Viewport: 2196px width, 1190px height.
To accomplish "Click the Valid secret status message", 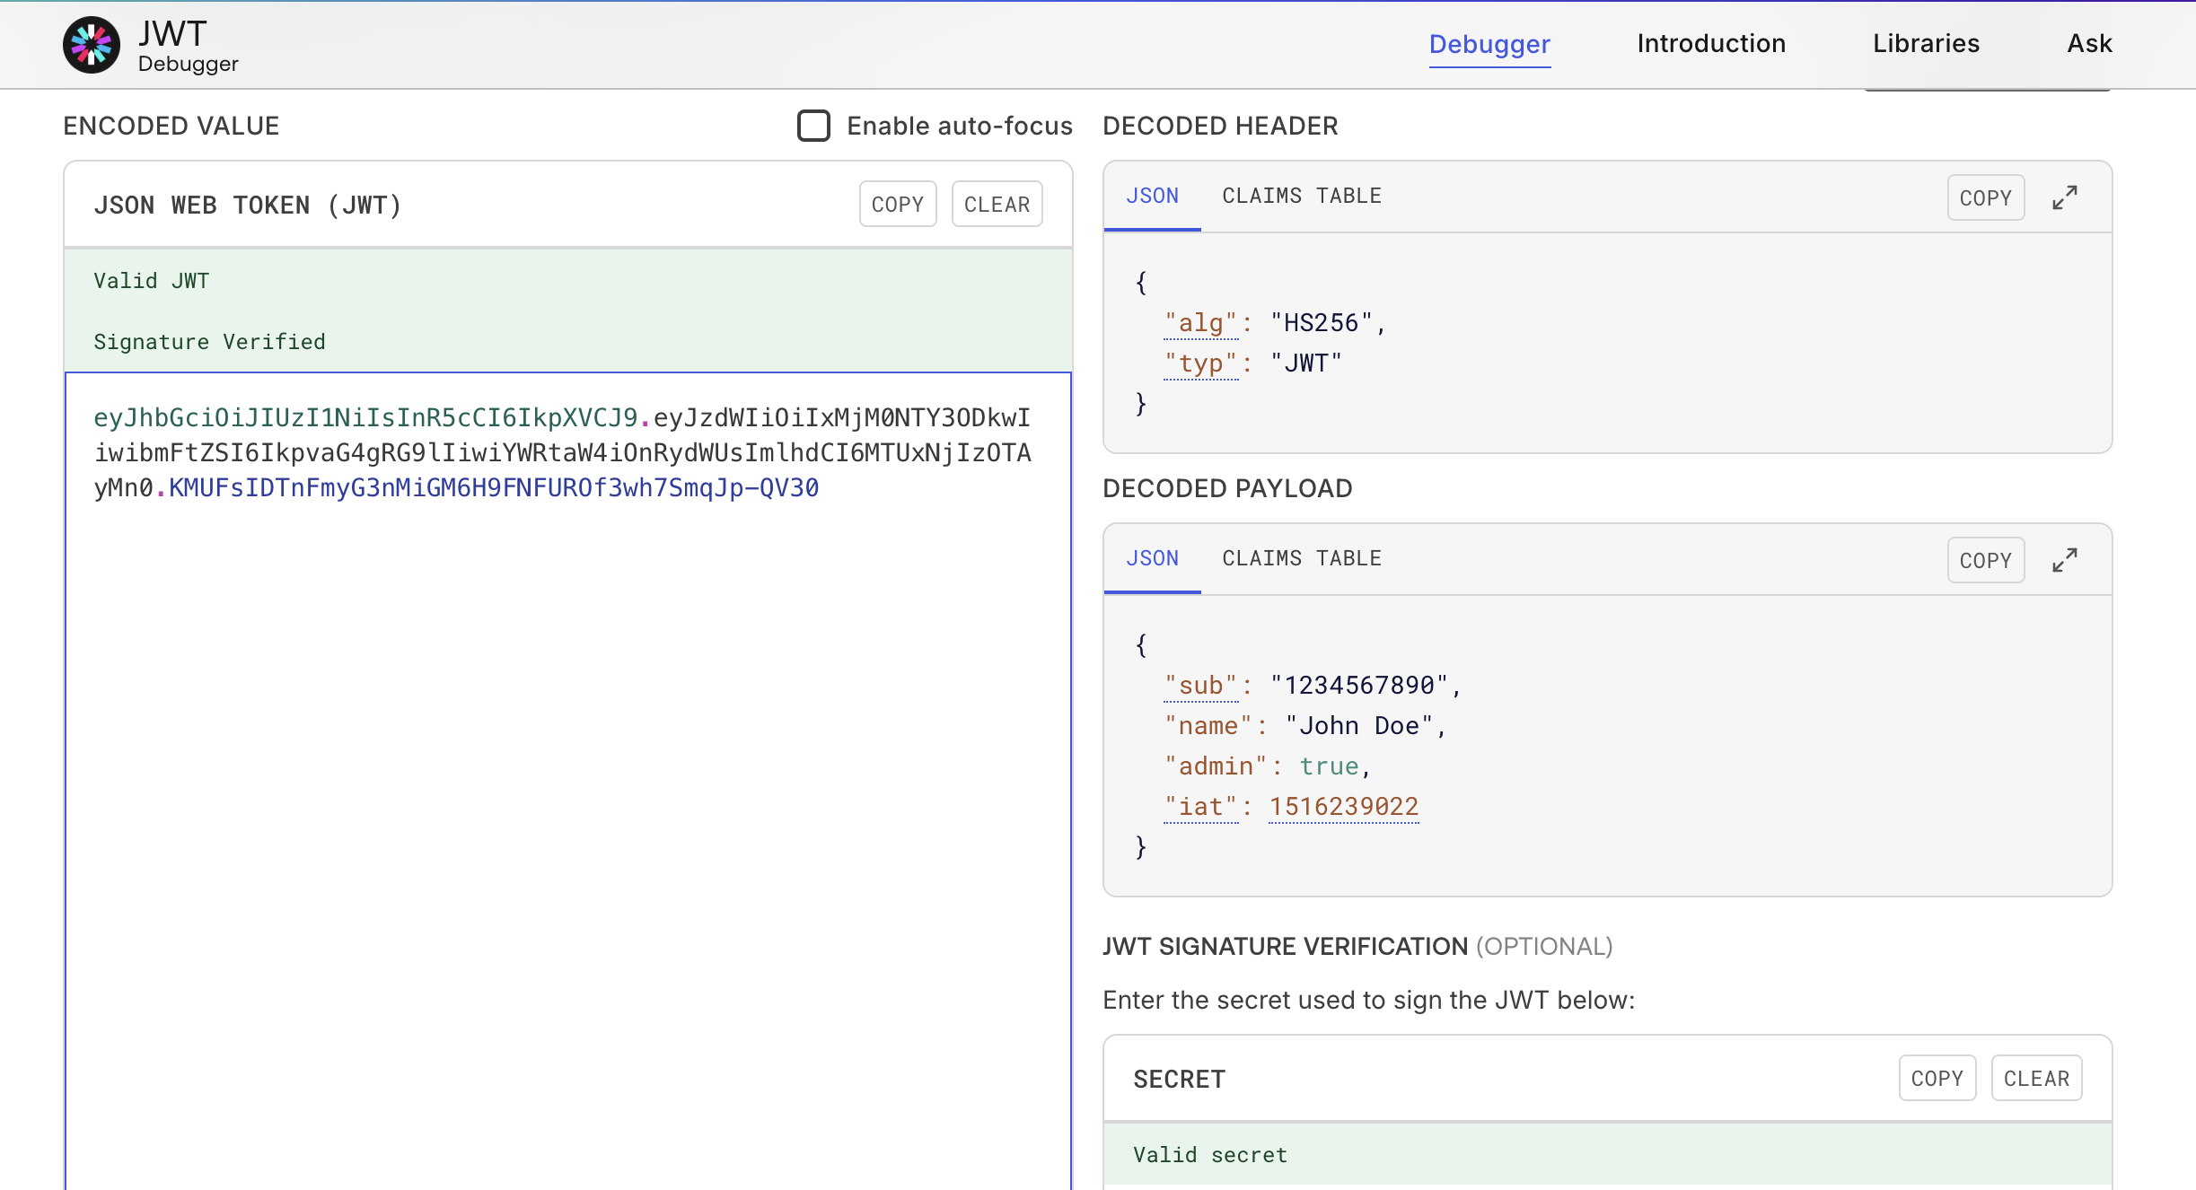I will tap(1209, 1155).
